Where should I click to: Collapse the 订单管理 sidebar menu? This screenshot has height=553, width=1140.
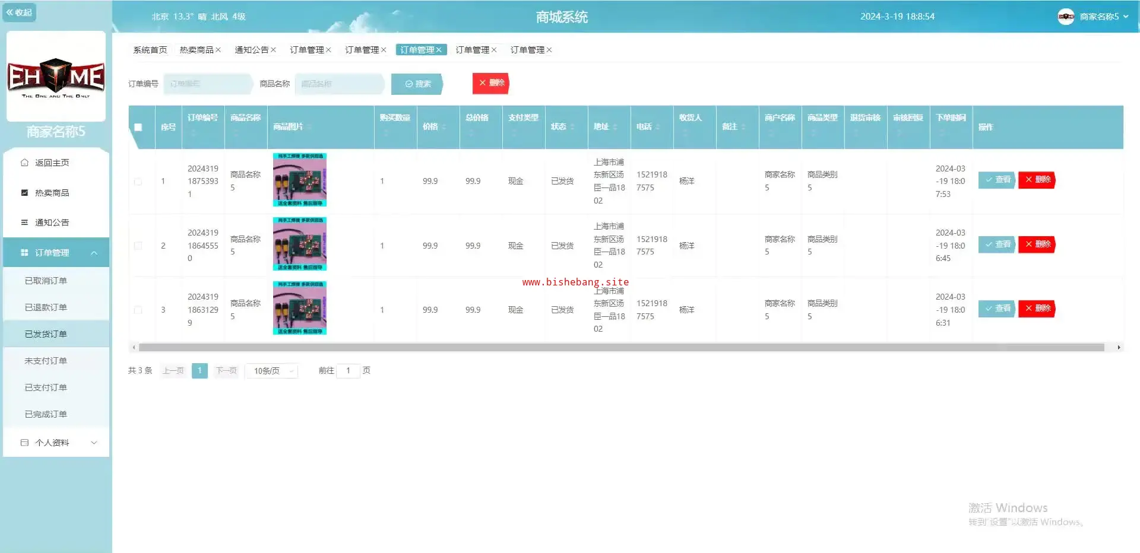tap(94, 253)
